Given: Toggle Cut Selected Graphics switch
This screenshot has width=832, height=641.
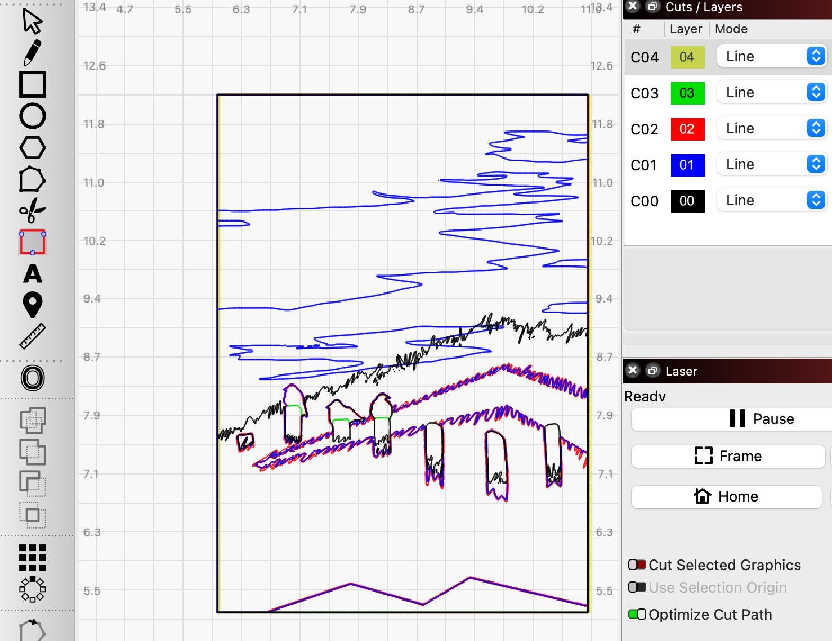Looking at the screenshot, I should [x=637, y=565].
